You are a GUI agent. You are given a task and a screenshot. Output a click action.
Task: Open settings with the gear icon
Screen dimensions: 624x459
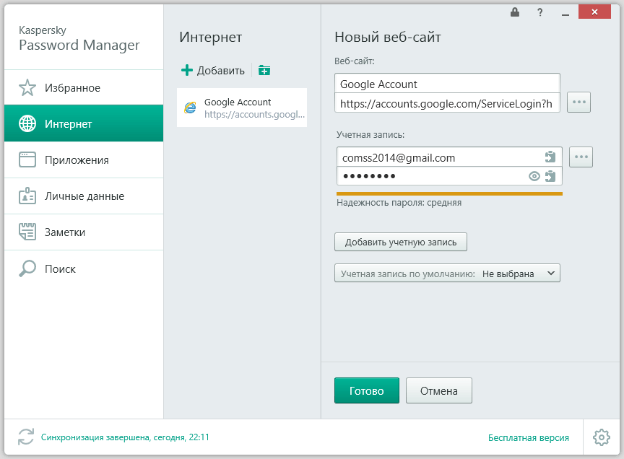(600, 437)
